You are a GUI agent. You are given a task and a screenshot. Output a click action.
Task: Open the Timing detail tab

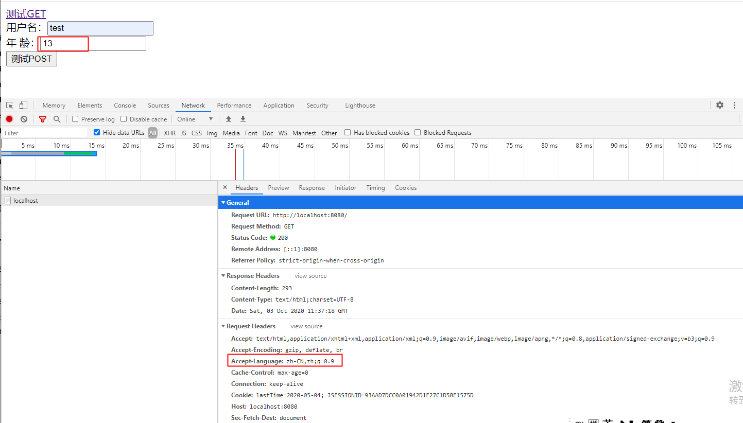[x=375, y=188]
